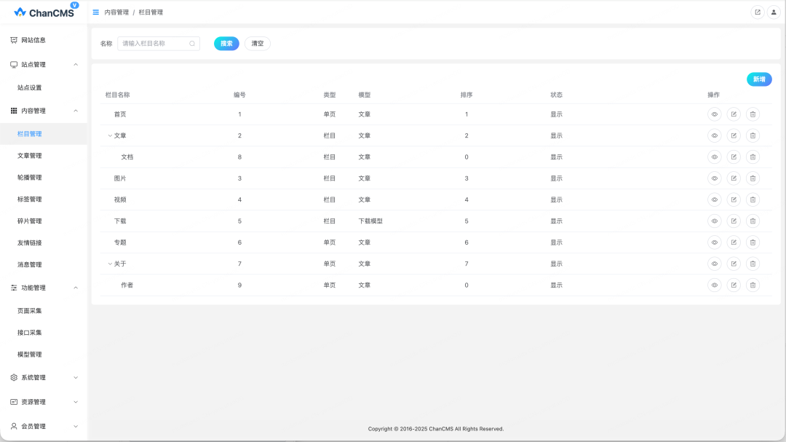The width and height of the screenshot is (786, 442).
Task: Click the edit icon for 下载 row
Action: 734,221
